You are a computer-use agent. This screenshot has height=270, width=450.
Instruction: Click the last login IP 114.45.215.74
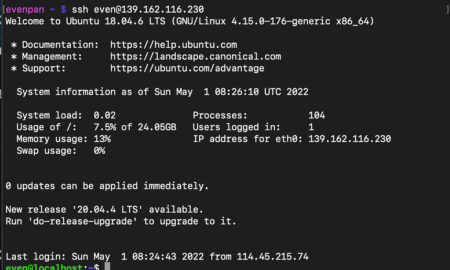pyautogui.click(x=272, y=256)
